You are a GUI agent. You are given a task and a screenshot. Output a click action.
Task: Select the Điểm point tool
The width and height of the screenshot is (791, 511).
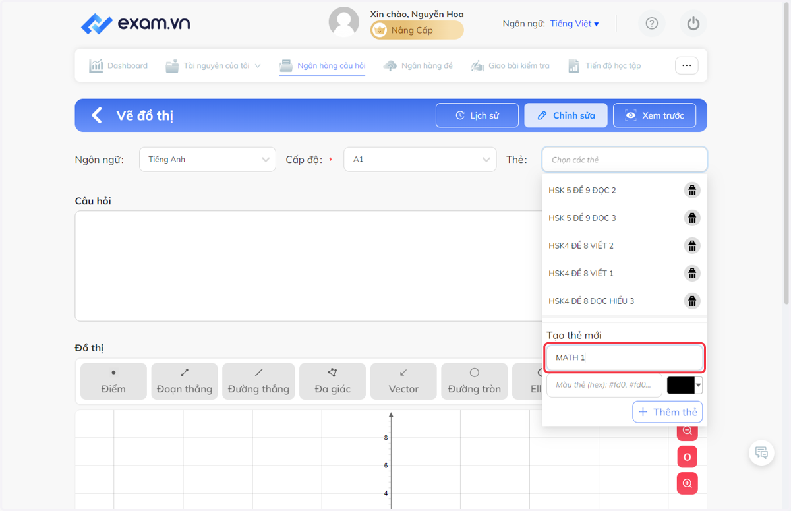tap(113, 381)
